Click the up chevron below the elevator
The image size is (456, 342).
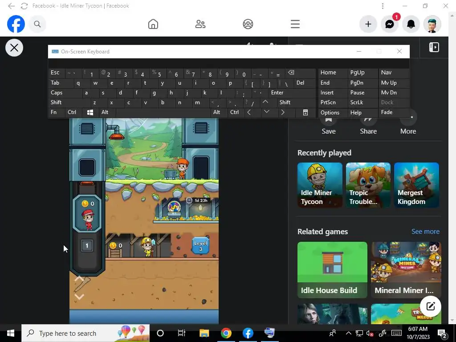click(79, 279)
